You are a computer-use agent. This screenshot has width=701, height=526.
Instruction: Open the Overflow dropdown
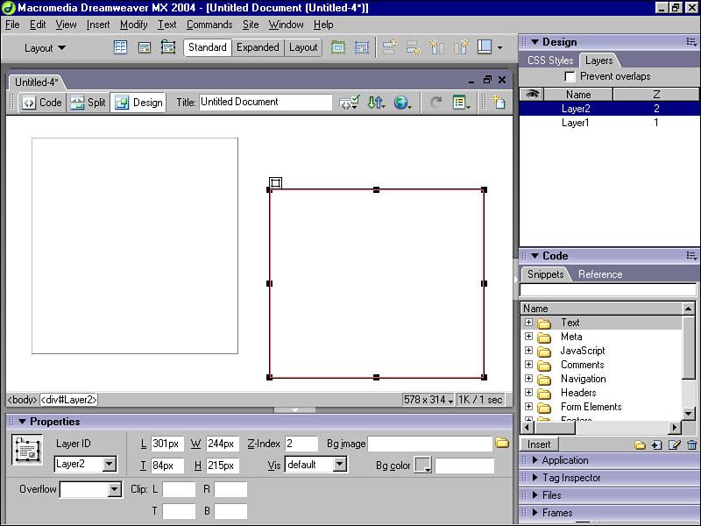114,490
